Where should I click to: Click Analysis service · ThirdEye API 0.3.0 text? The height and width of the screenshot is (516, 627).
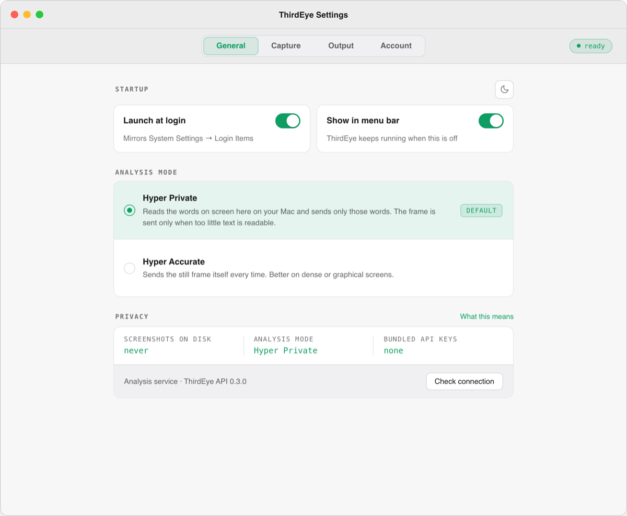(x=185, y=382)
